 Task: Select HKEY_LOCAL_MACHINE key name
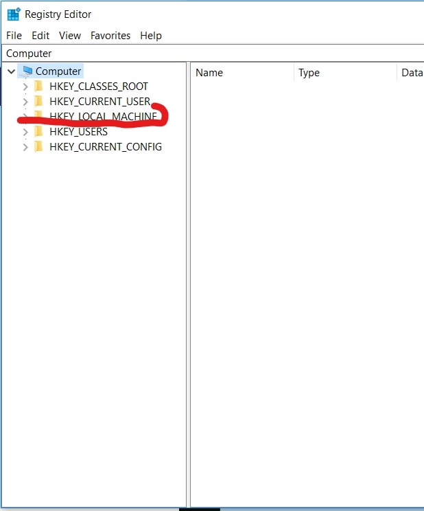click(103, 116)
